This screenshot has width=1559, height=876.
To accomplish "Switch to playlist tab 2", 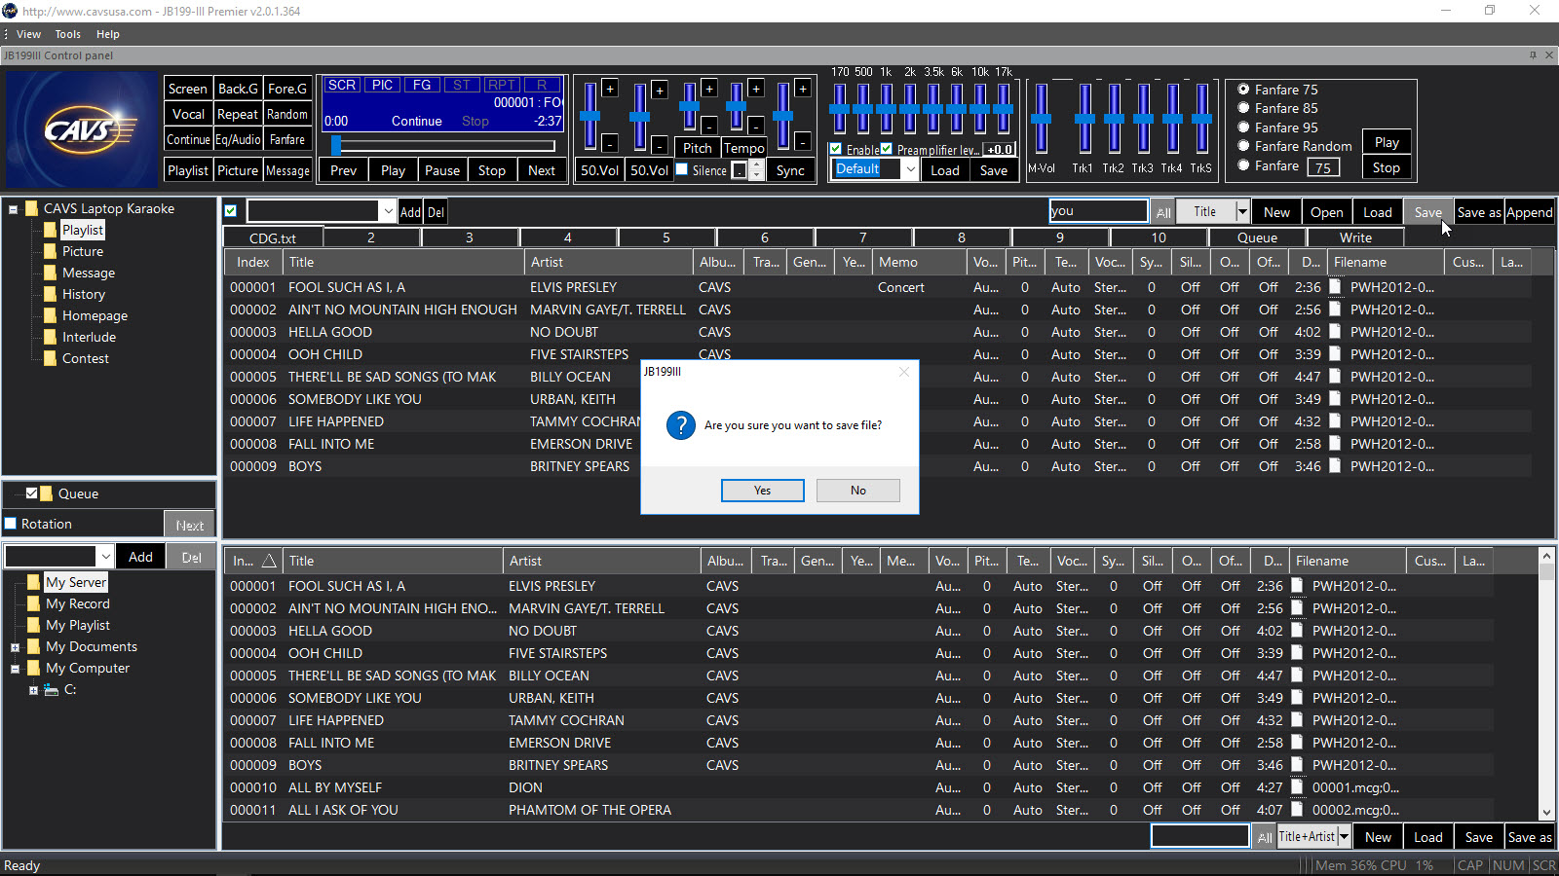I will point(371,237).
